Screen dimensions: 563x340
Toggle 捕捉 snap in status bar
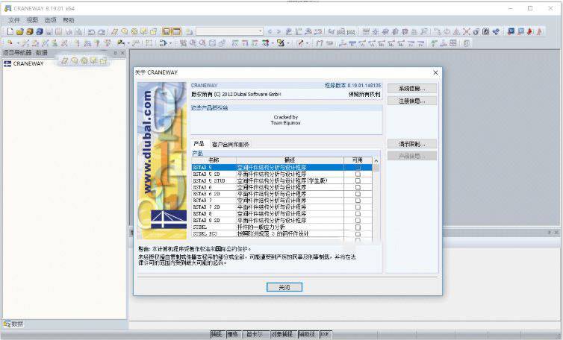[x=217, y=335]
